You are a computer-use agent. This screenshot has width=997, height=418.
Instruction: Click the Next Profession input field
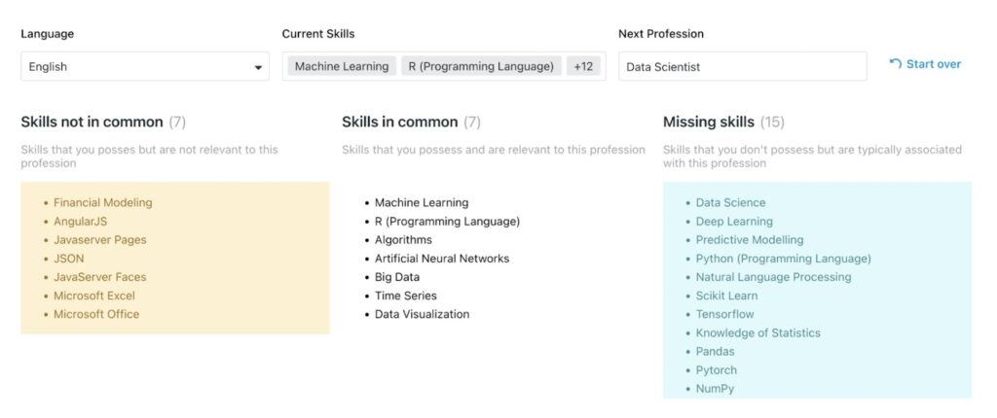(x=743, y=66)
